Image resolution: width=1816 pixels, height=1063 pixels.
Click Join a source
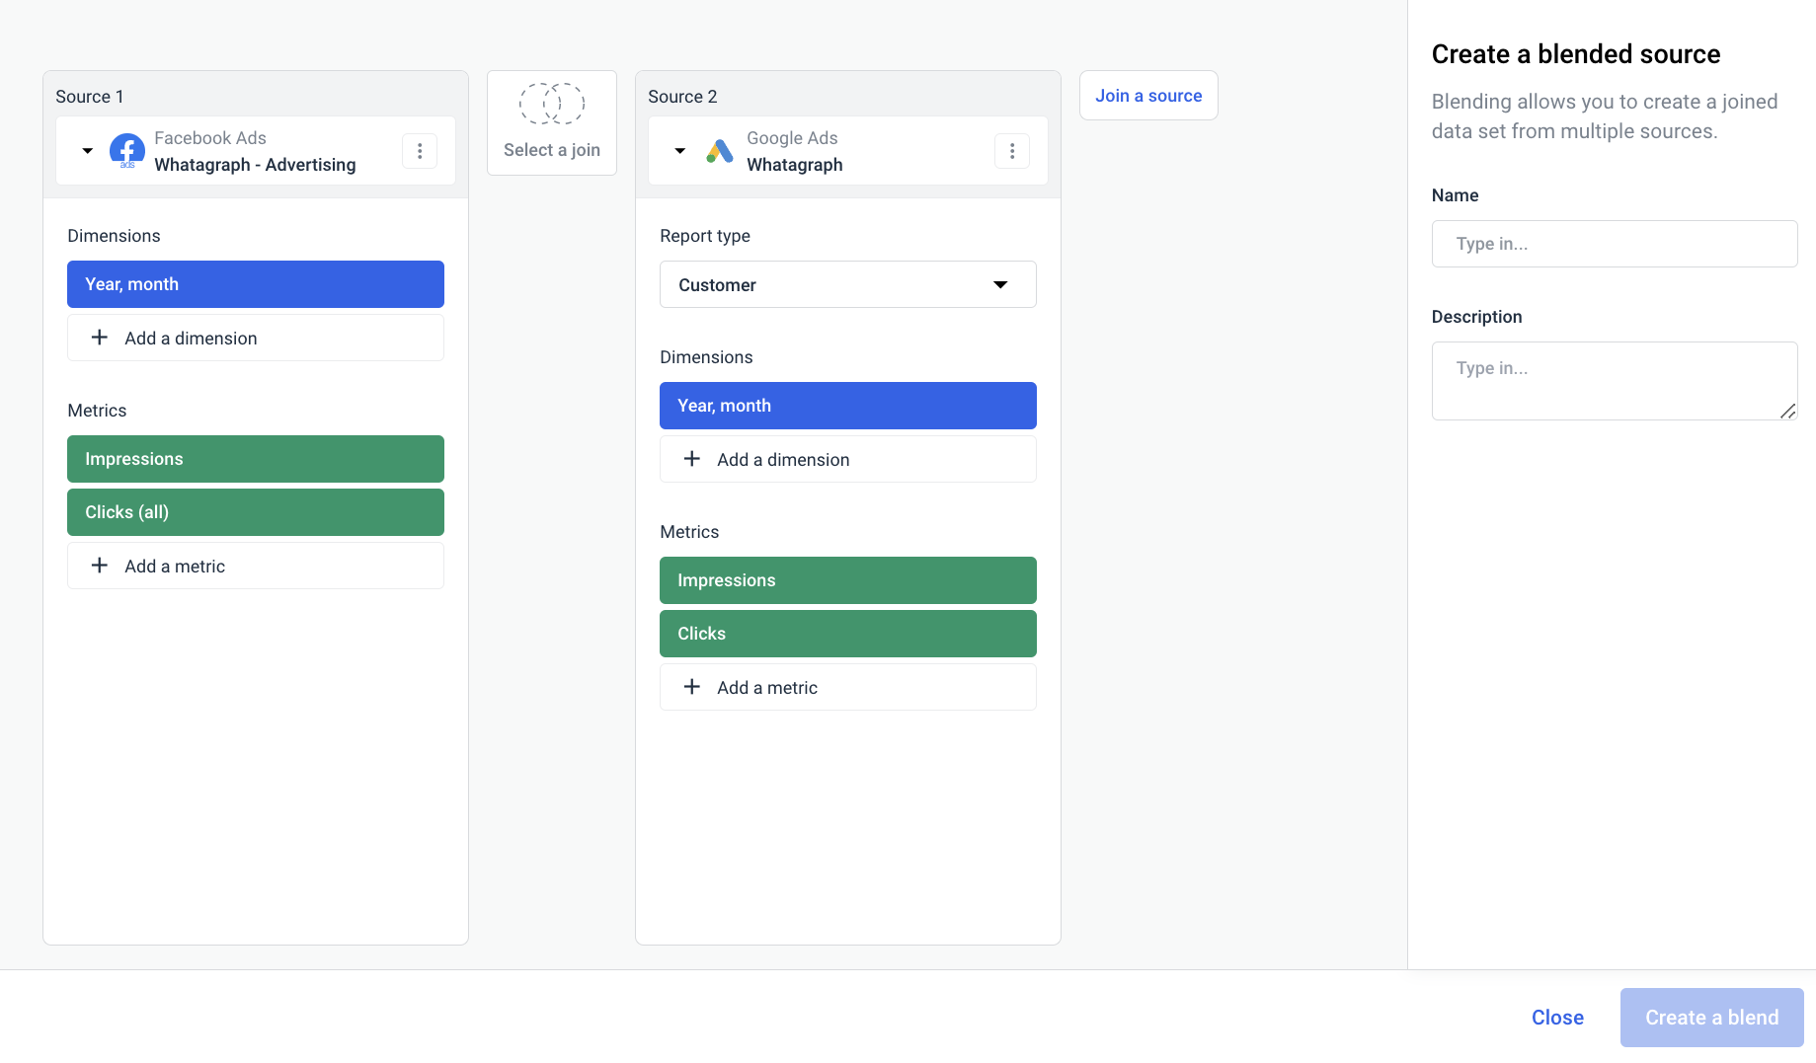[1147, 95]
